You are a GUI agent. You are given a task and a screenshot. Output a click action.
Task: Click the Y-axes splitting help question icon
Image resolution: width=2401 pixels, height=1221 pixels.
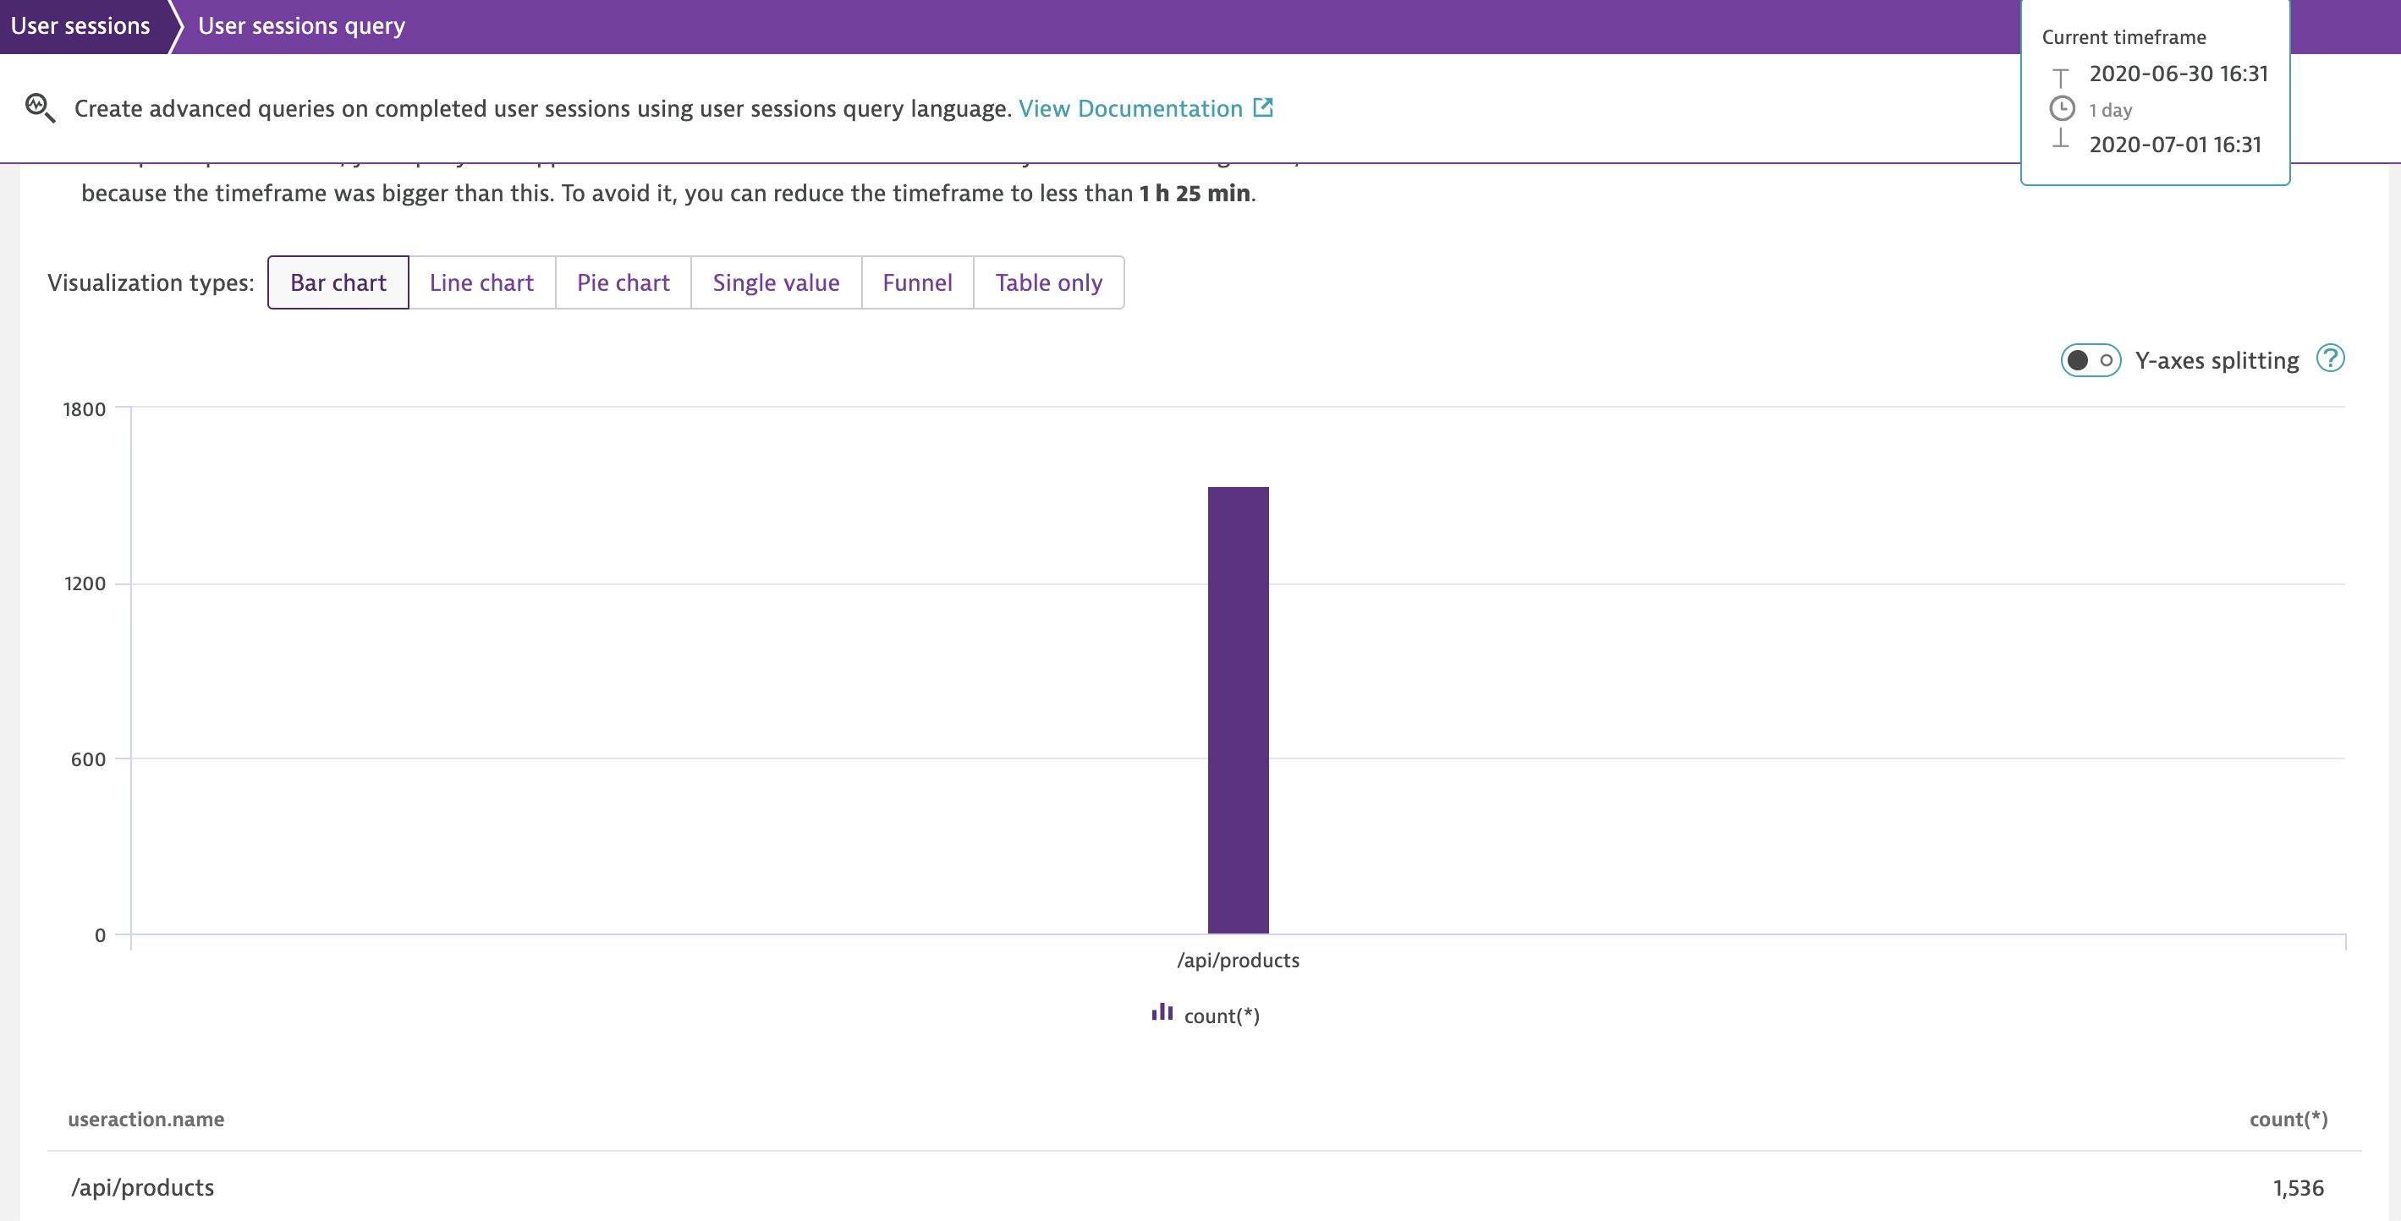pos(2330,359)
